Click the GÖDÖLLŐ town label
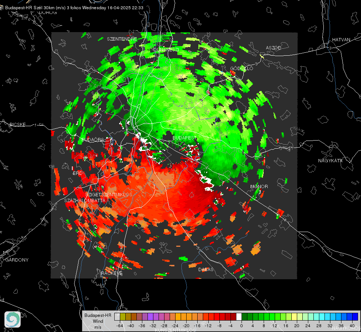 (x=242, y=68)
